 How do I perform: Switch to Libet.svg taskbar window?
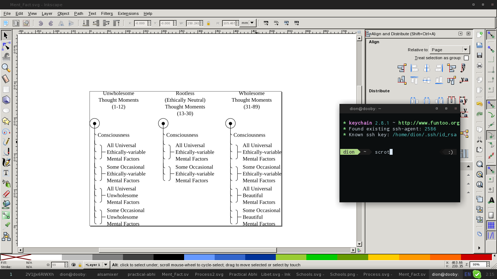click(x=276, y=274)
